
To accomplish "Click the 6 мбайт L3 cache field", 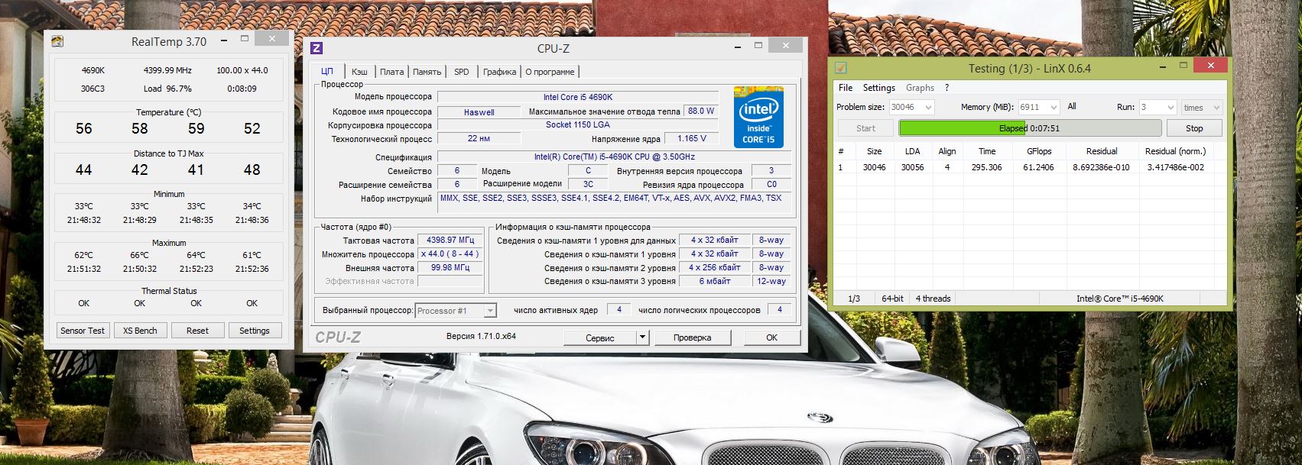I will coord(715,281).
